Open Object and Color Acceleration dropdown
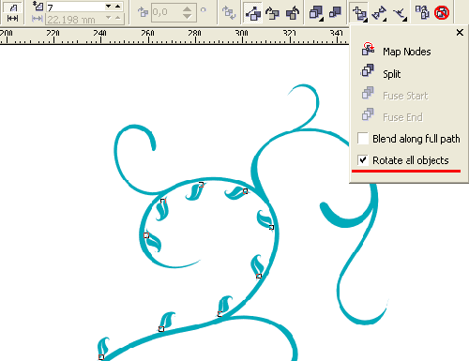Image resolution: width=469 pixels, height=361 pixels. click(x=316, y=12)
